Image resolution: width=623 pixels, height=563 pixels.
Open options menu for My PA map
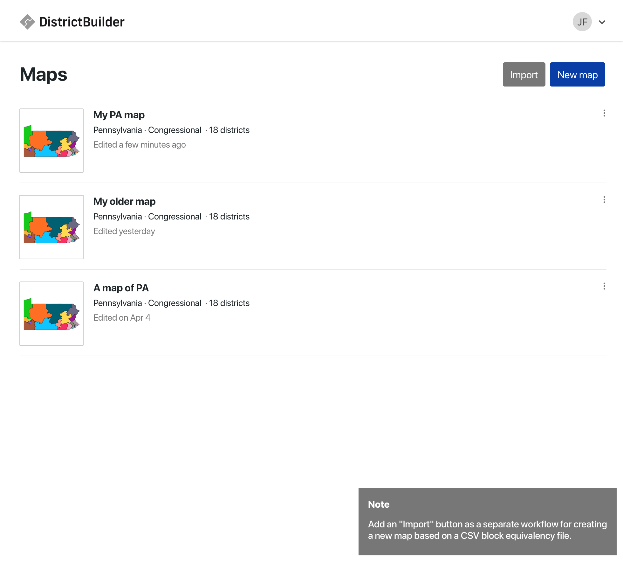pos(604,113)
